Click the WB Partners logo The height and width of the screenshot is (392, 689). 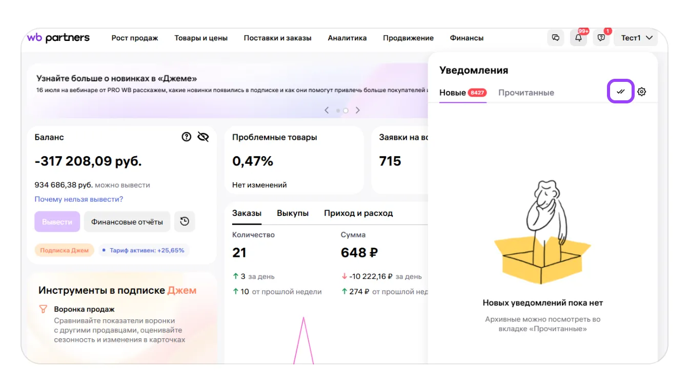(x=58, y=38)
